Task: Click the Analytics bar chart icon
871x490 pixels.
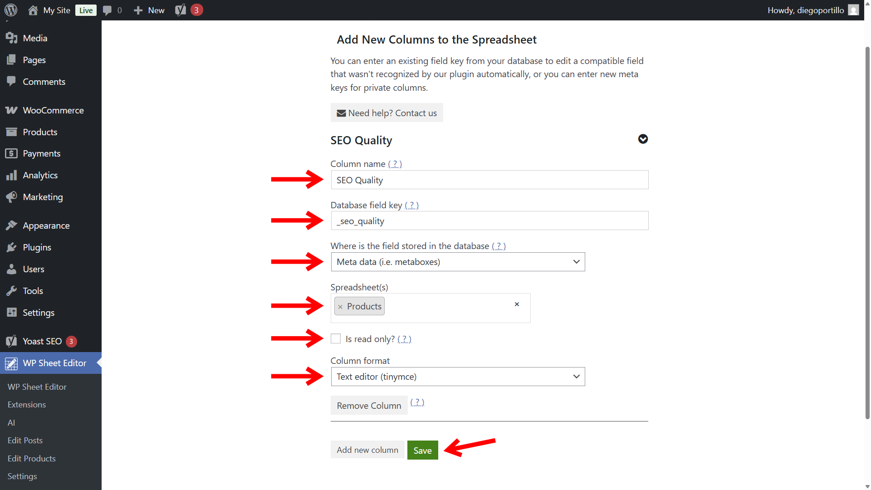Action: click(11, 175)
